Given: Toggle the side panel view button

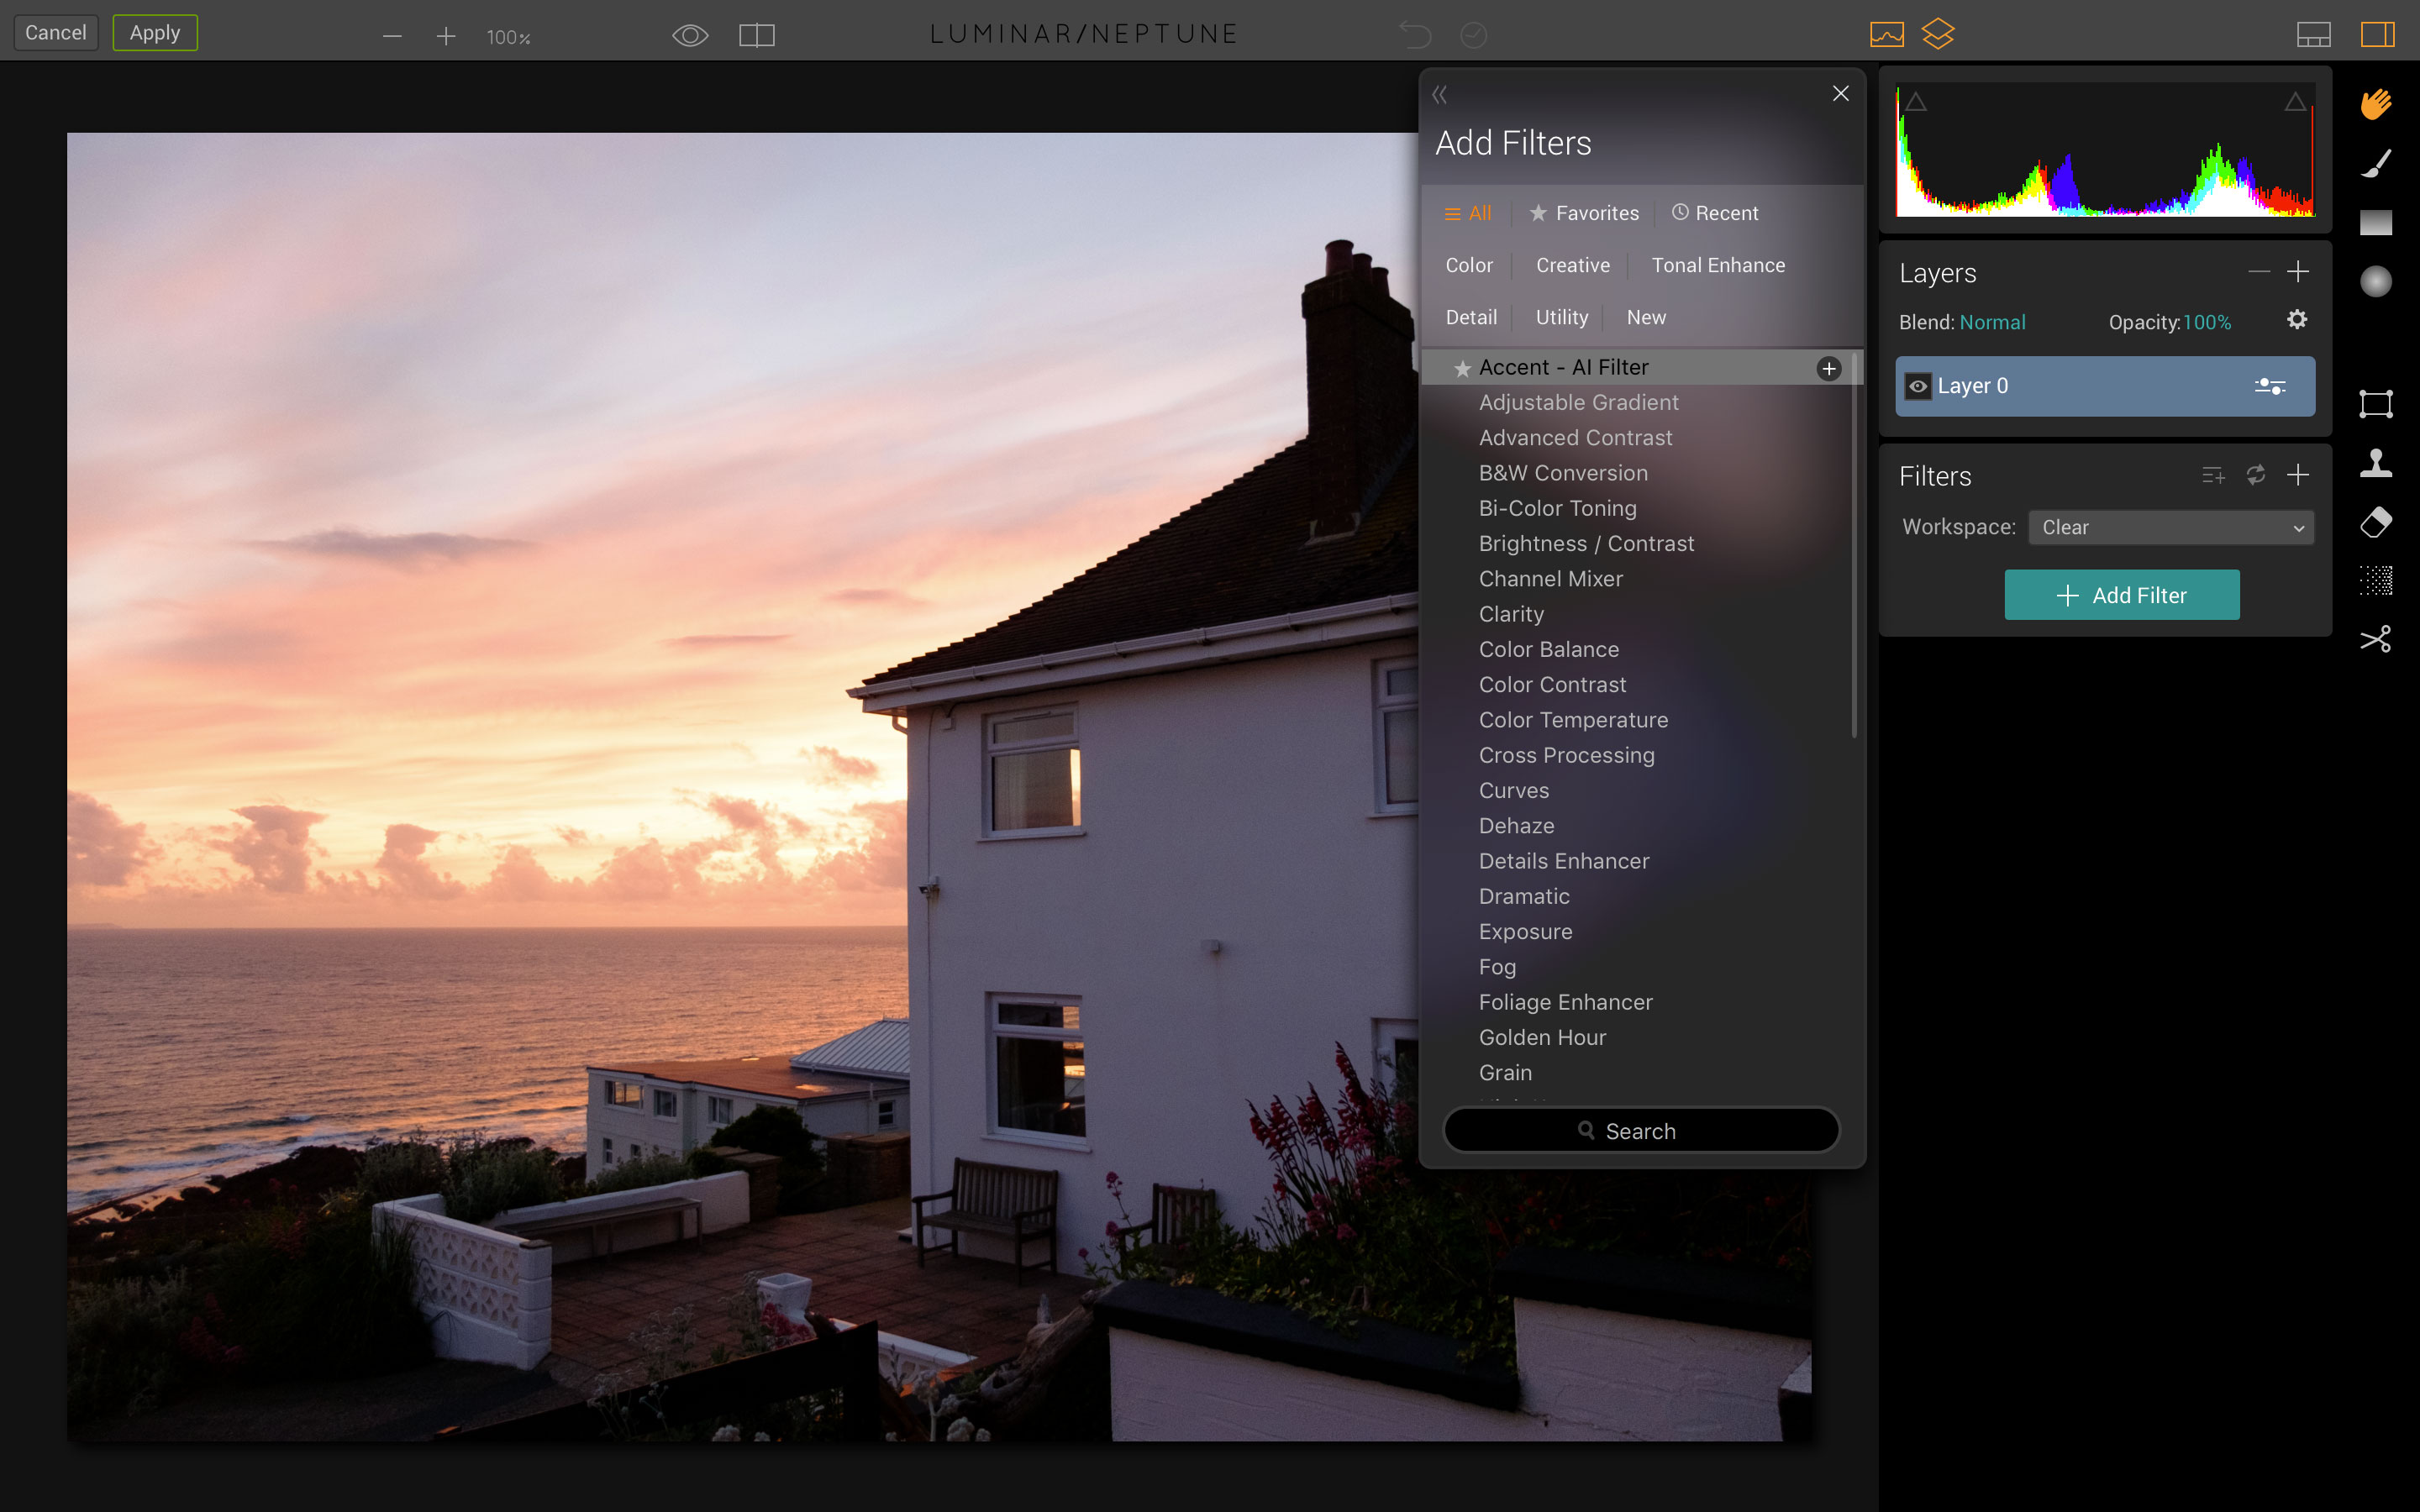Looking at the screenshot, I should (2377, 35).
